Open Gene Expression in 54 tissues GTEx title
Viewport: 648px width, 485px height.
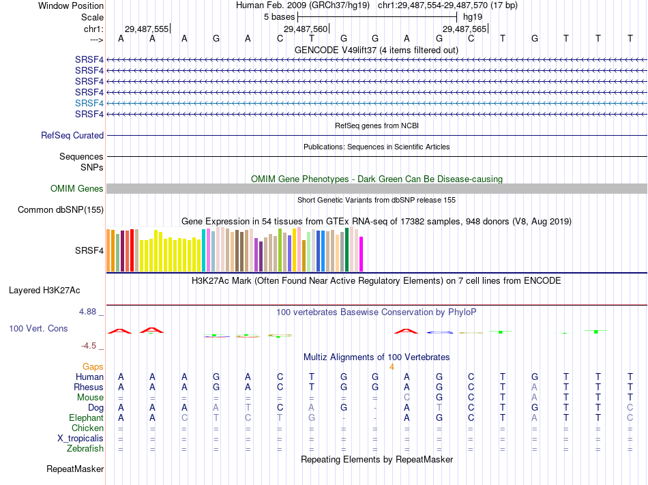377,221
